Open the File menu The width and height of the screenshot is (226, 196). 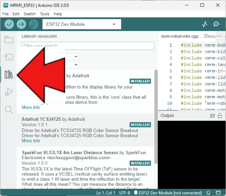[x=5, y=14]
